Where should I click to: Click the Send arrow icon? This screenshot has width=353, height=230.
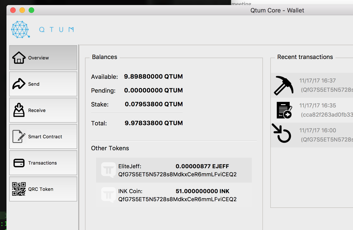pyautogui.click(x=19, y=84)
